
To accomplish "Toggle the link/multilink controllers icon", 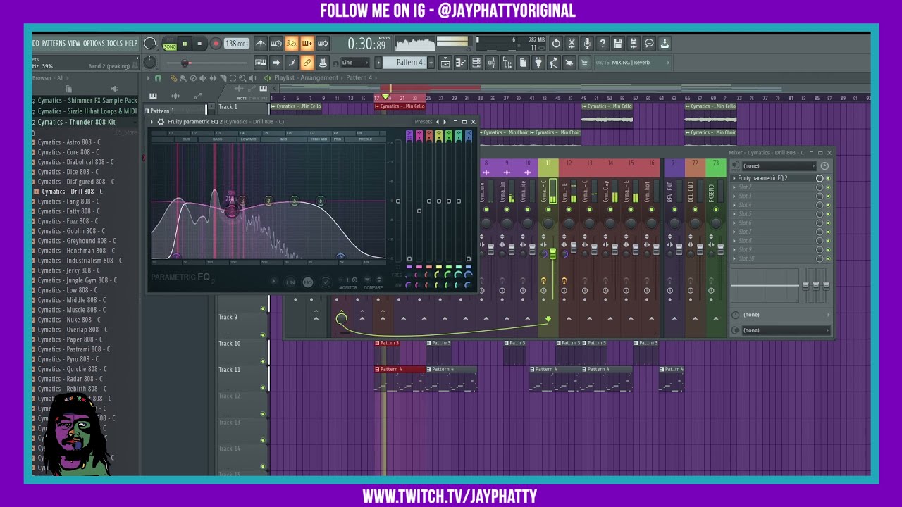I will [x=307, y=63].
